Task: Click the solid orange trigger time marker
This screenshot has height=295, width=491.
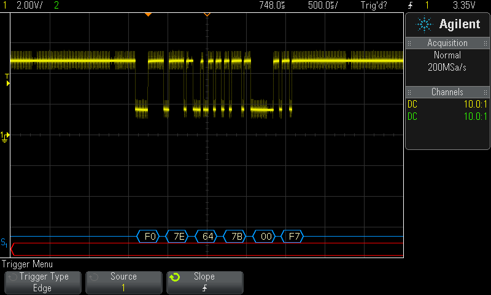Action: coord(147,14)
